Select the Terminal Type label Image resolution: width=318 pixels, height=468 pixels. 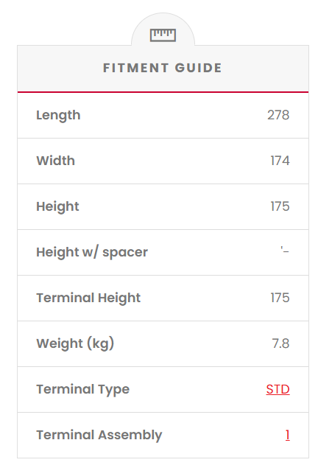83,389
